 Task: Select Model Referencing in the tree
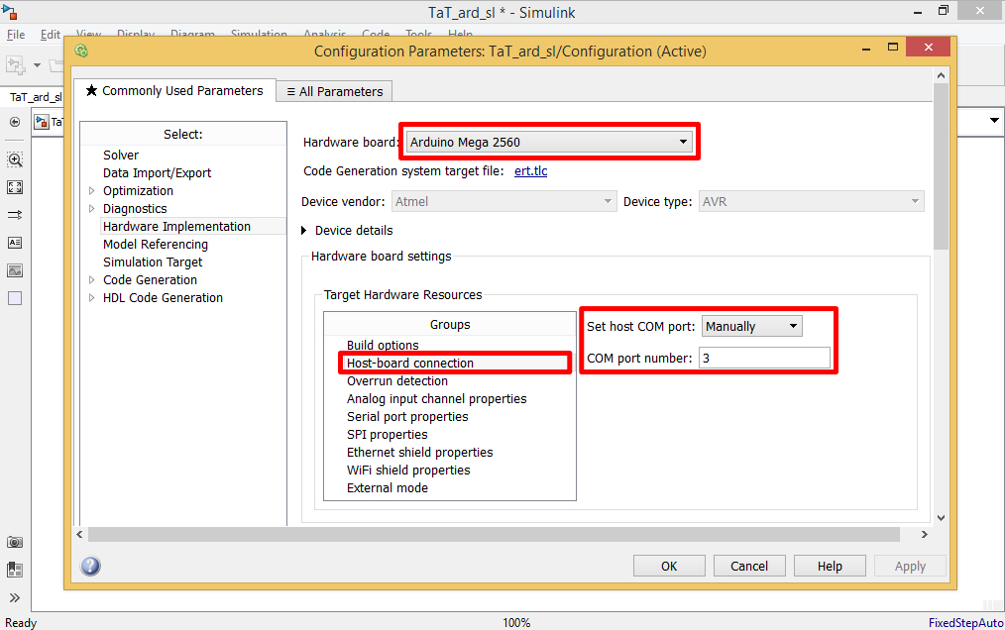click(156, 245)
